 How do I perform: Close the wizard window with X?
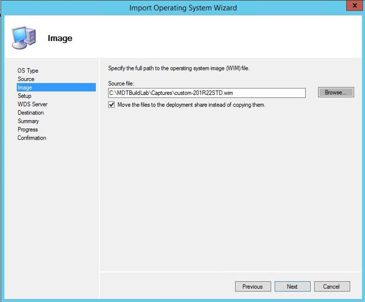[354, 6]
